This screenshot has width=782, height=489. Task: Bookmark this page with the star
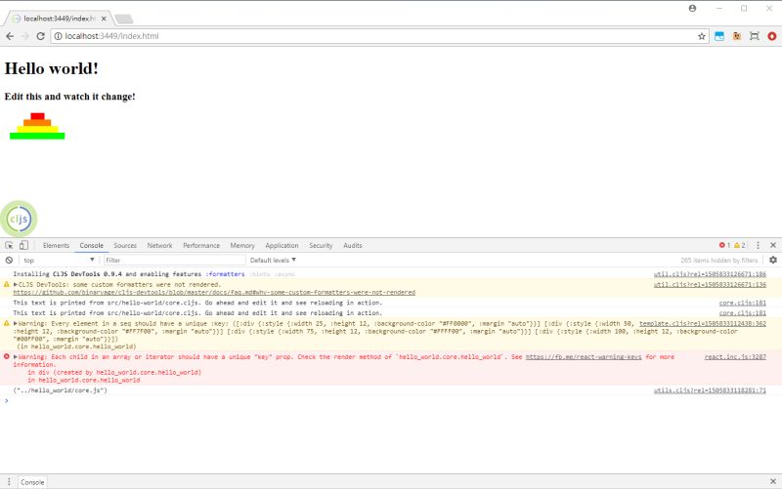click(x=702, y=36)
